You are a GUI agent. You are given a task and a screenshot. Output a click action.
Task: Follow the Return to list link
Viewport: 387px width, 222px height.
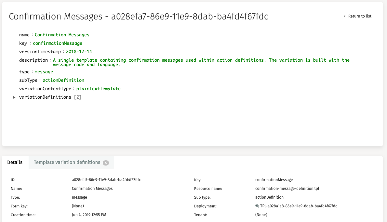(357, 16)
